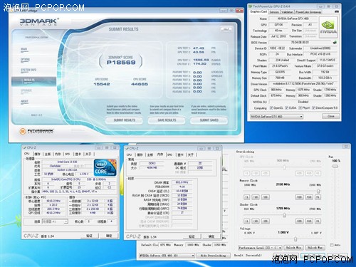356x267 pixels.
Task: Click Memory Clock -1 step button
Action: coord(247,197)
